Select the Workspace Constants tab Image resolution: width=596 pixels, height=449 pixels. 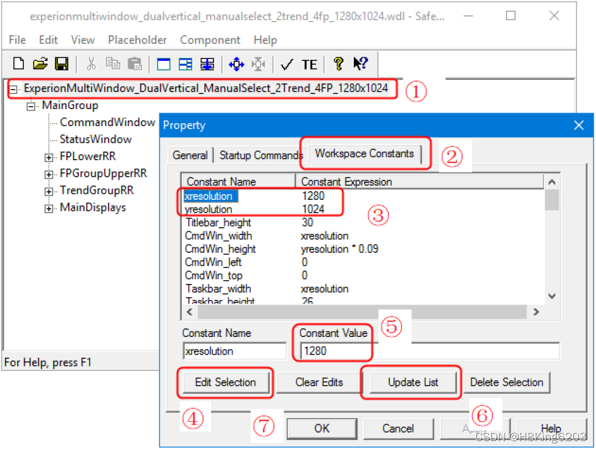coord(364,154)
